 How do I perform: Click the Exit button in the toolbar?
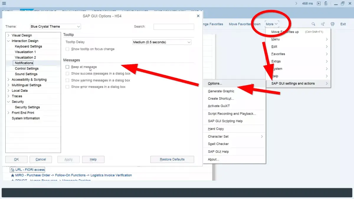pyautogui.click(x=343, y=24)
